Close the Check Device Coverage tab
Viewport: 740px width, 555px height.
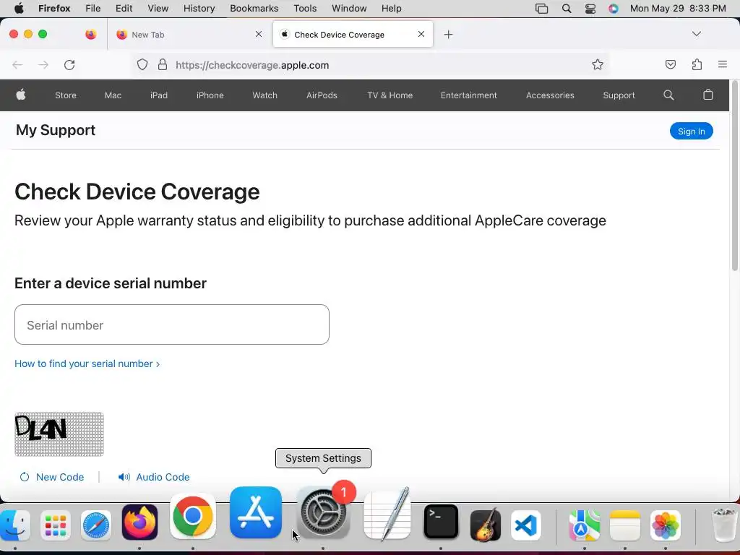pos(421,34)
